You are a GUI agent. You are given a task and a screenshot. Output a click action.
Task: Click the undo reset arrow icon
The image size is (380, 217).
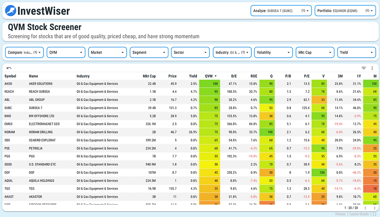(x=9, y=68)
